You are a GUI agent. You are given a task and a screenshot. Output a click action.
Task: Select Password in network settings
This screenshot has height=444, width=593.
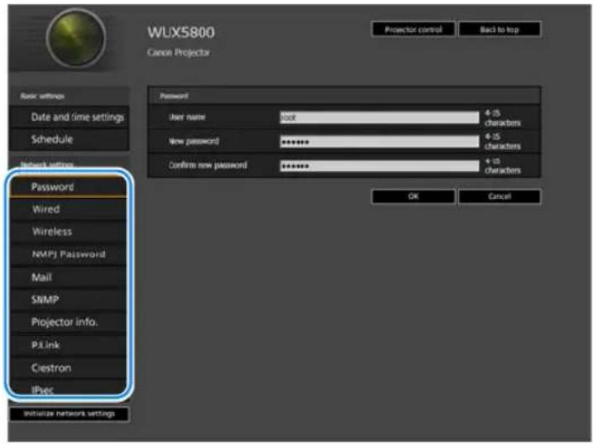pos(68,186)
